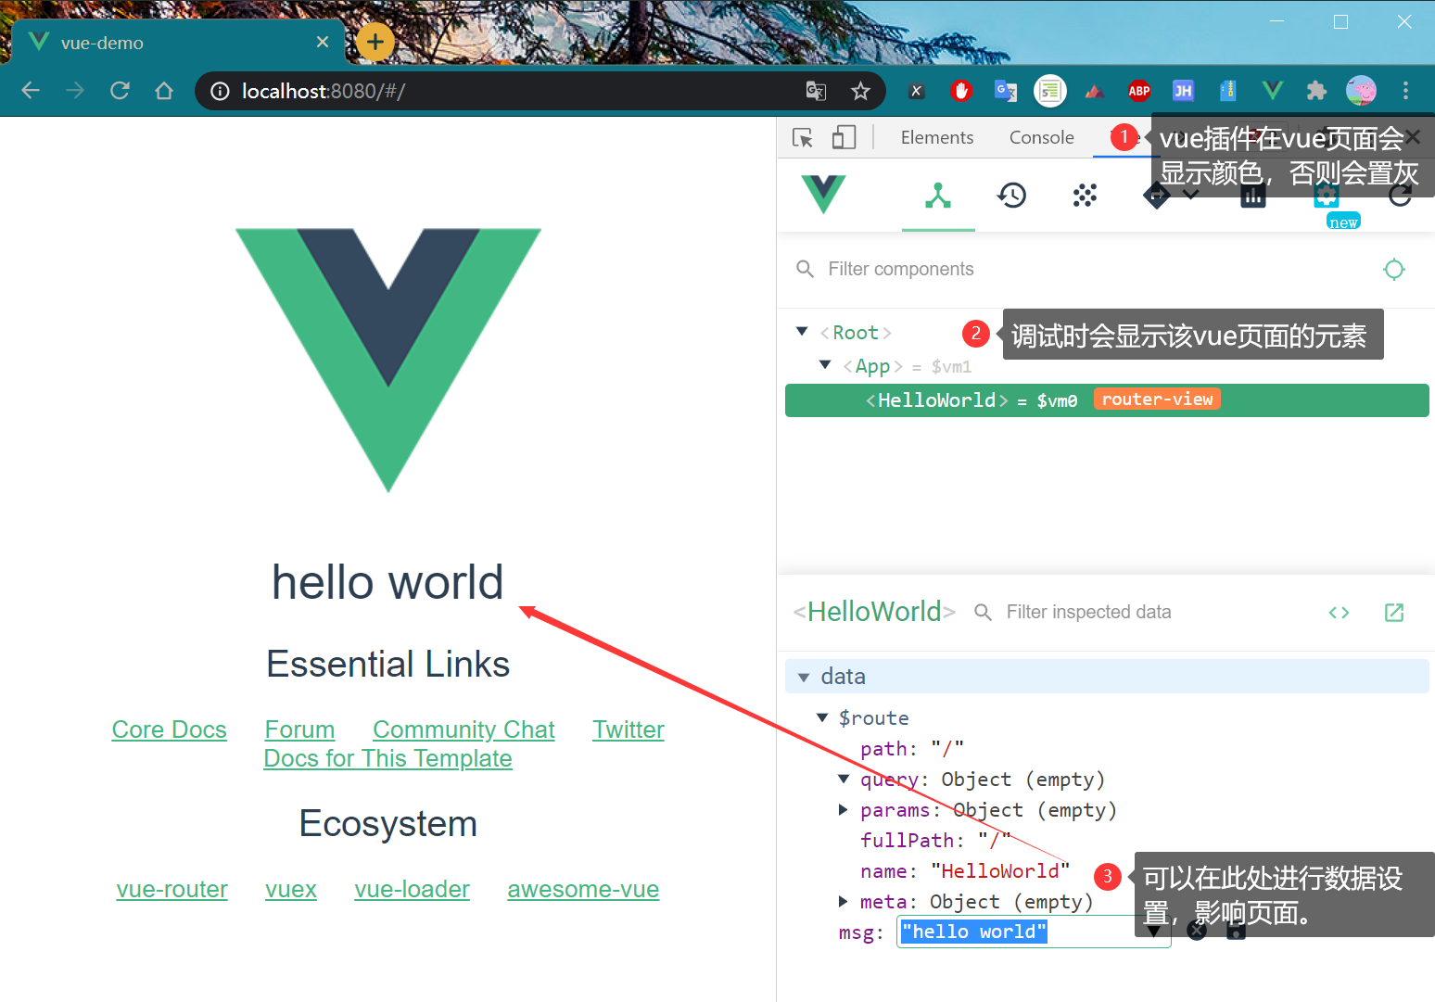Open the Google Translate extension

[x=1006, y=91]
